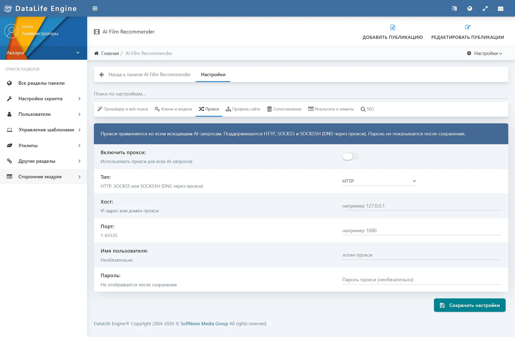The height and width of the screenshot is (337, 515).
Task: Click the edit publications pencil icon
Action: click(468, 27)
